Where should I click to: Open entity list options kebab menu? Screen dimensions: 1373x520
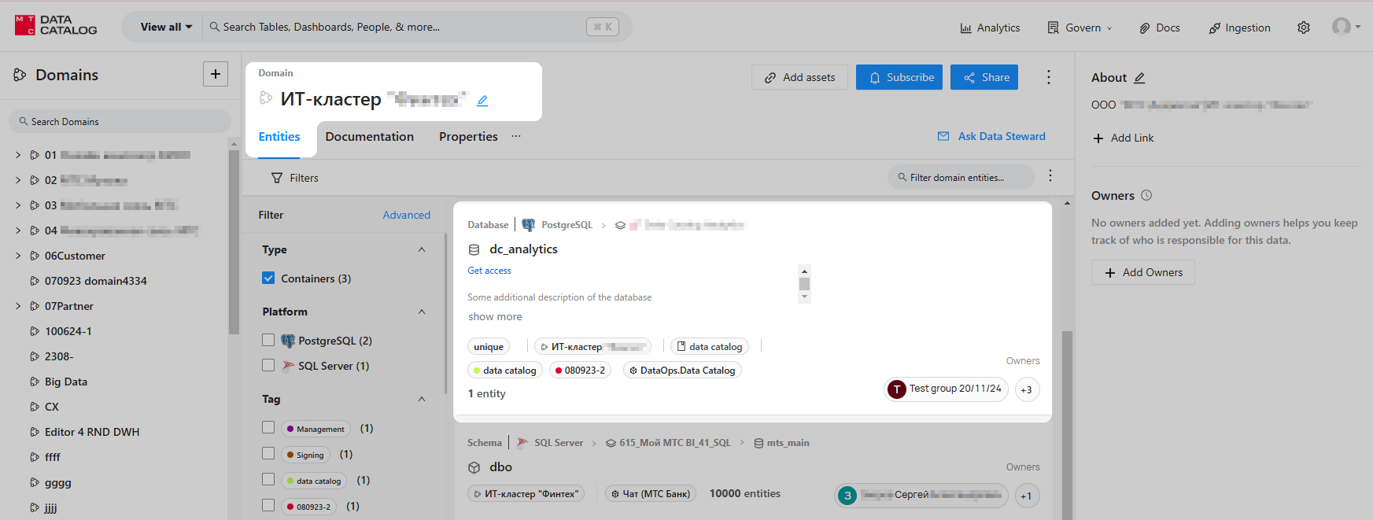tap(1050, 176)
